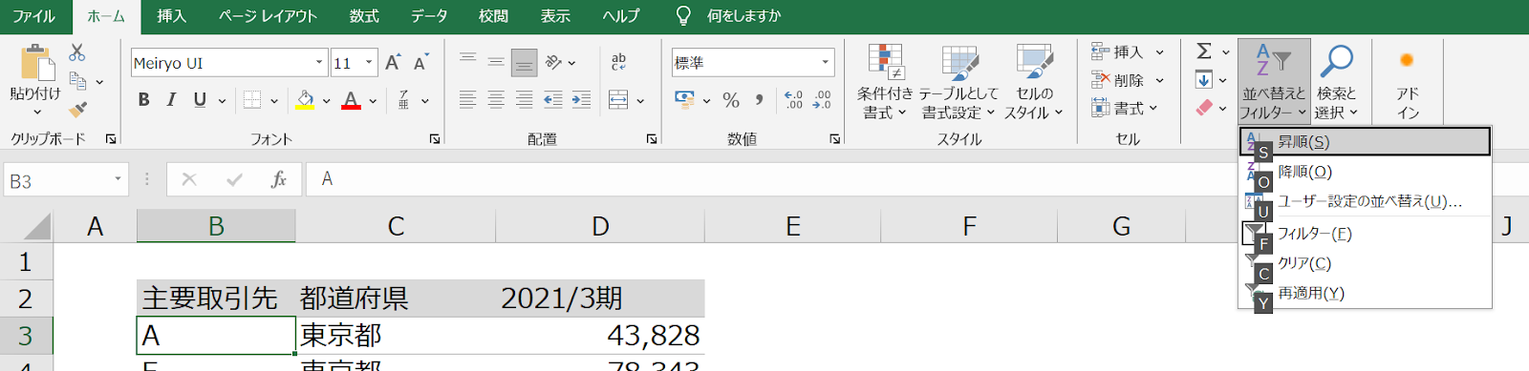
Task: Toggle bold formatting
Action: pos(143,100)
